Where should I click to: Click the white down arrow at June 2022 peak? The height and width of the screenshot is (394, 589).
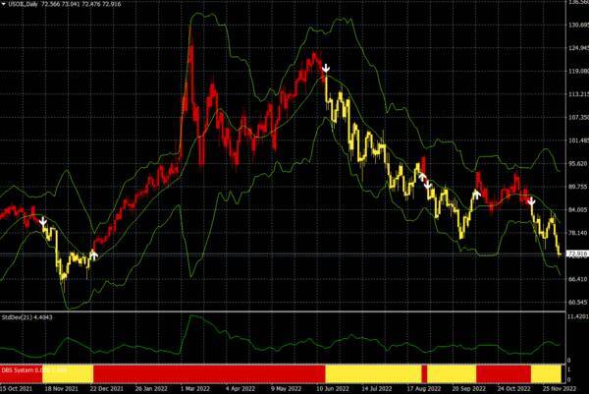pos(325,68)
